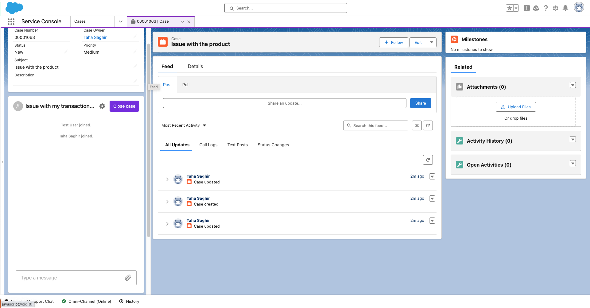Refresh the case feed with the refresh icon
This screenshot has height=308, width=590.
click(x=428, y=125)
